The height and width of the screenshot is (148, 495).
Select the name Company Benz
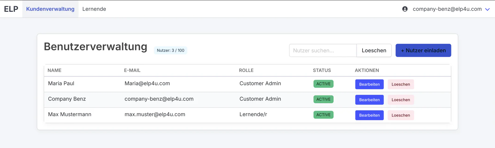pyautogui.click(x=67, y=99)
